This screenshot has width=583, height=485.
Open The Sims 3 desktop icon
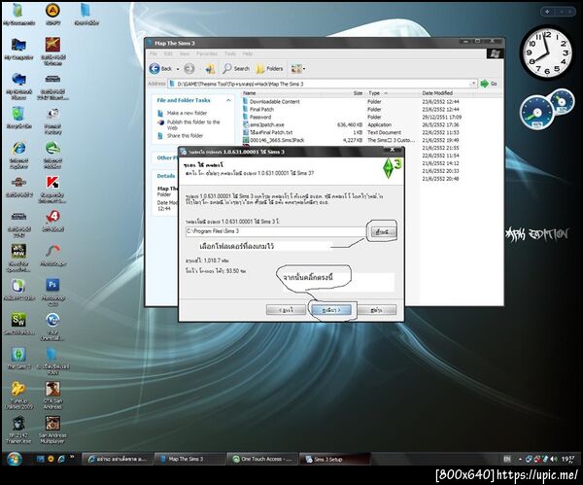coord(18,359)
